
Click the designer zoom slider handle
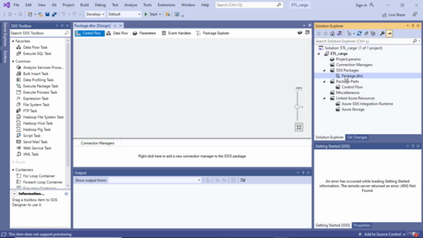[297, 107]
